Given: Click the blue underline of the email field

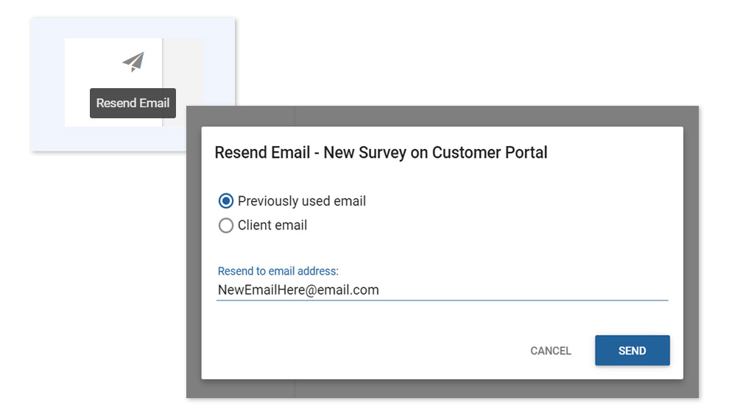Looking at the screenshot, I should click(x=442, y=300).
